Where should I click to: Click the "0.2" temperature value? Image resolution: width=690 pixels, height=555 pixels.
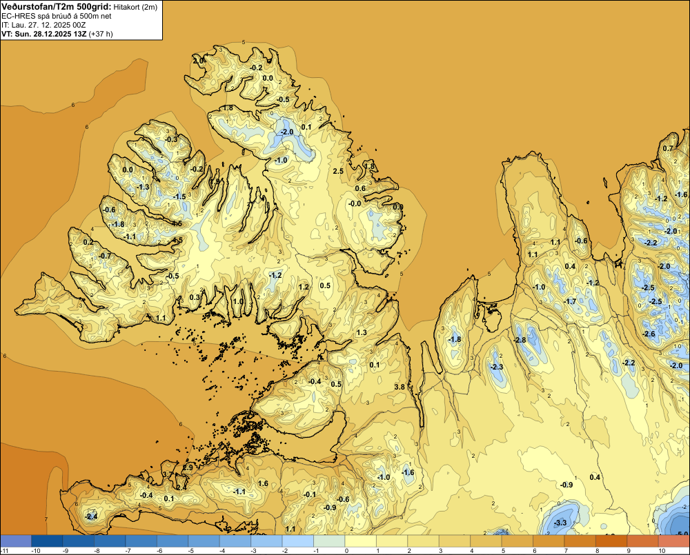point(88,242)
